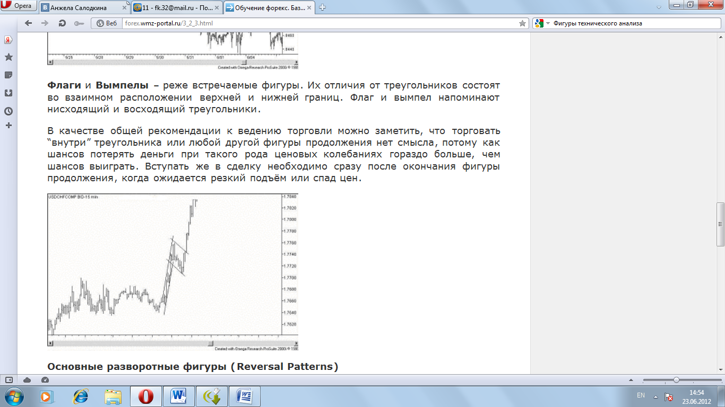Open a new tab with the plus button
The width and height of the screenshot is (725, 407).
click(322, 7)
